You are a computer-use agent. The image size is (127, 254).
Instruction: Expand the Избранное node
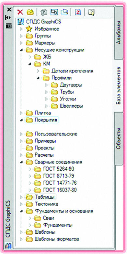coord(21,29)
